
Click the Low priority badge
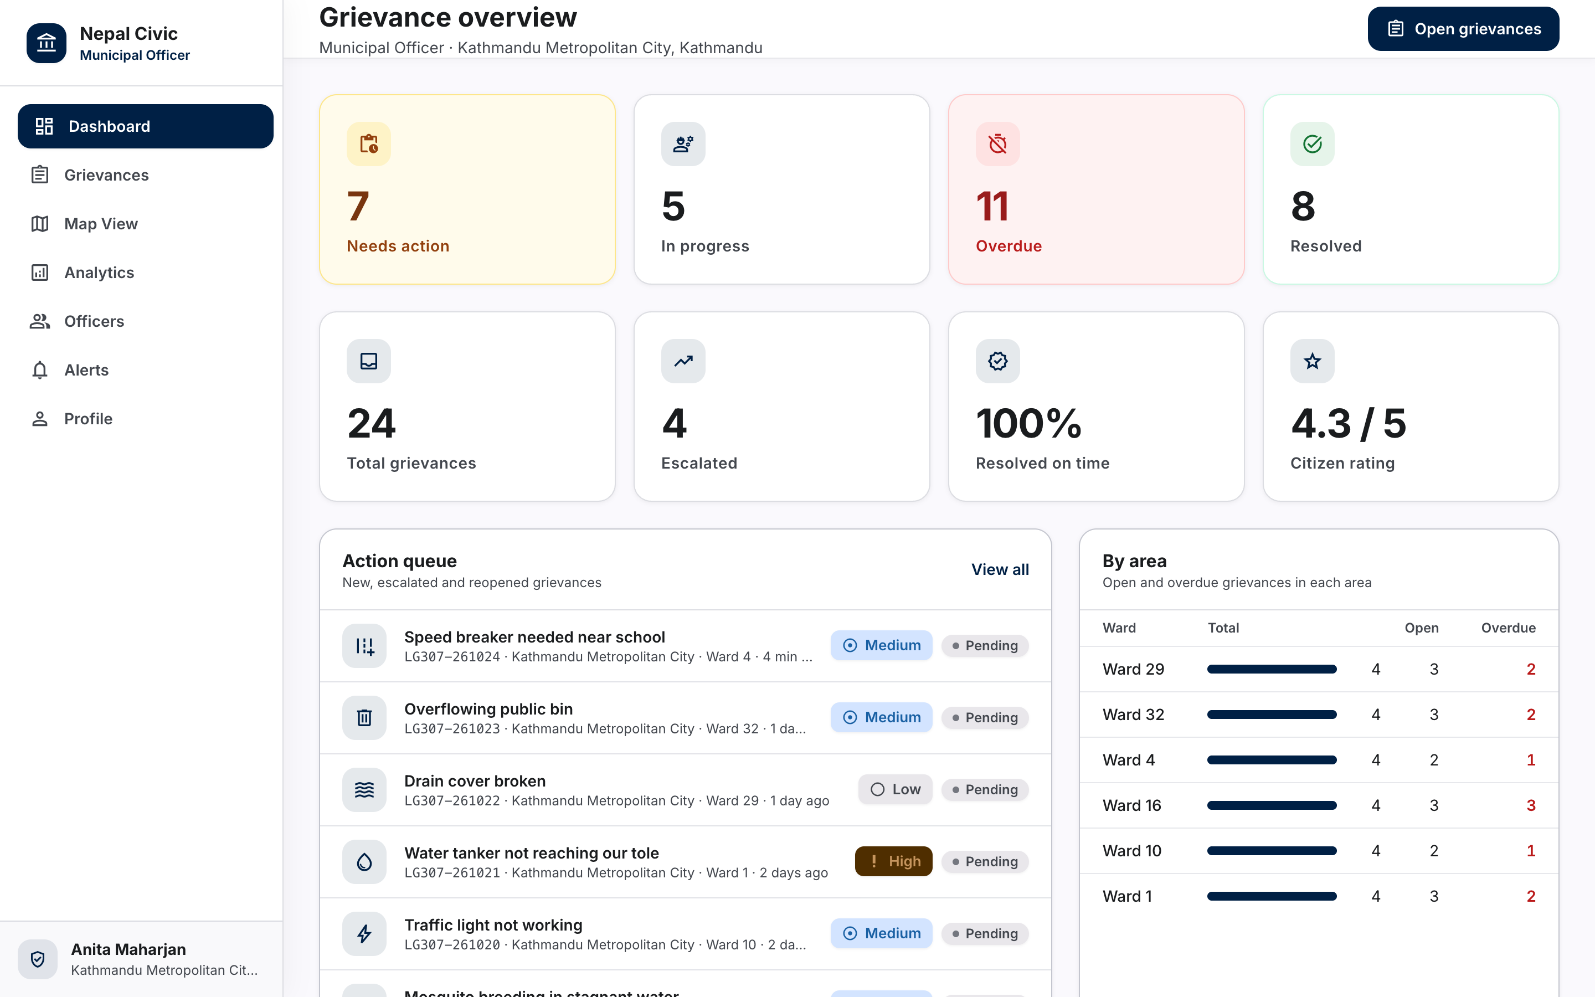click(894, 789)
